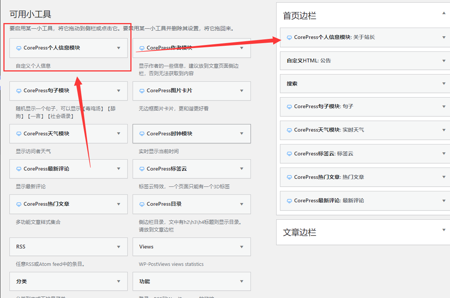The image size is (450, 298).
Task: Click the CorePress时钟模块 widget icon
Action: [142, 134]
